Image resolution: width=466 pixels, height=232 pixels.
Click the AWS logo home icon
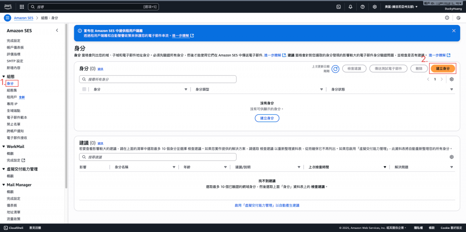click(8, 6)
